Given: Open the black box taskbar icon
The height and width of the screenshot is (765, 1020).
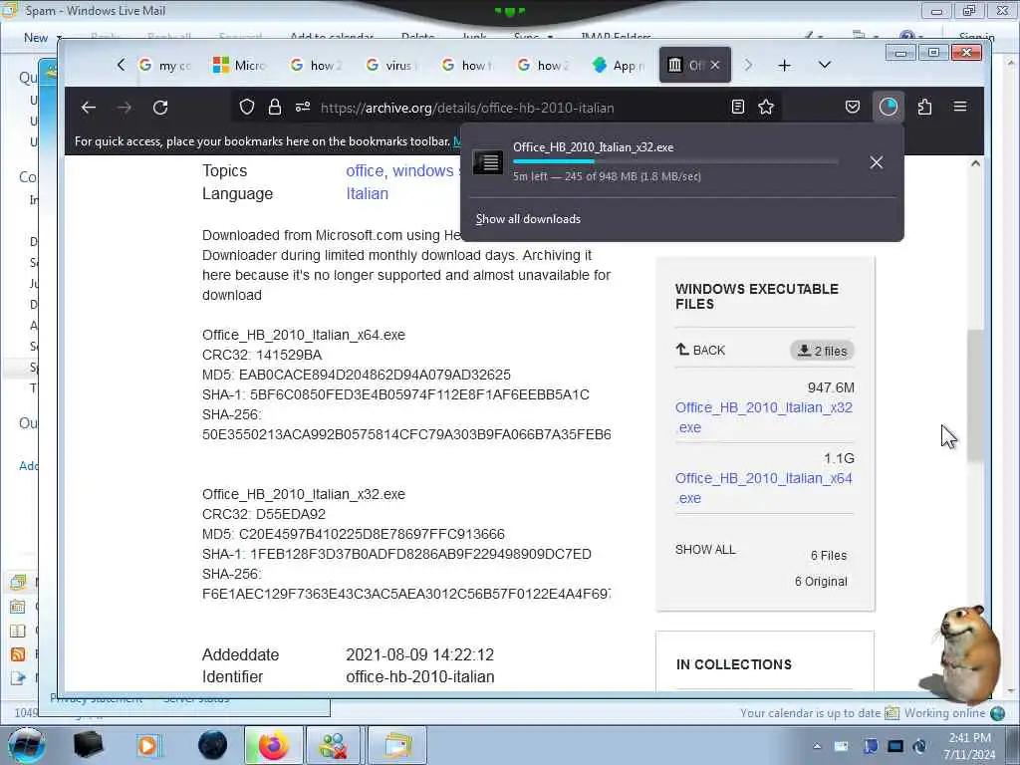Looking at the screenshot, I should 88,745.
